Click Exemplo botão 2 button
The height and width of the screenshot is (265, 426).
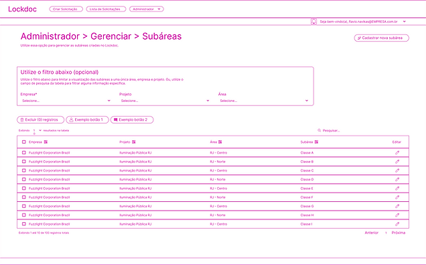pyautogui.click(x=132, y=119)
